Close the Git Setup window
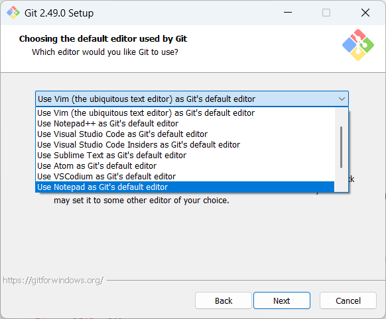Screen dimensions: 386x319 click(x=365, y=13)
